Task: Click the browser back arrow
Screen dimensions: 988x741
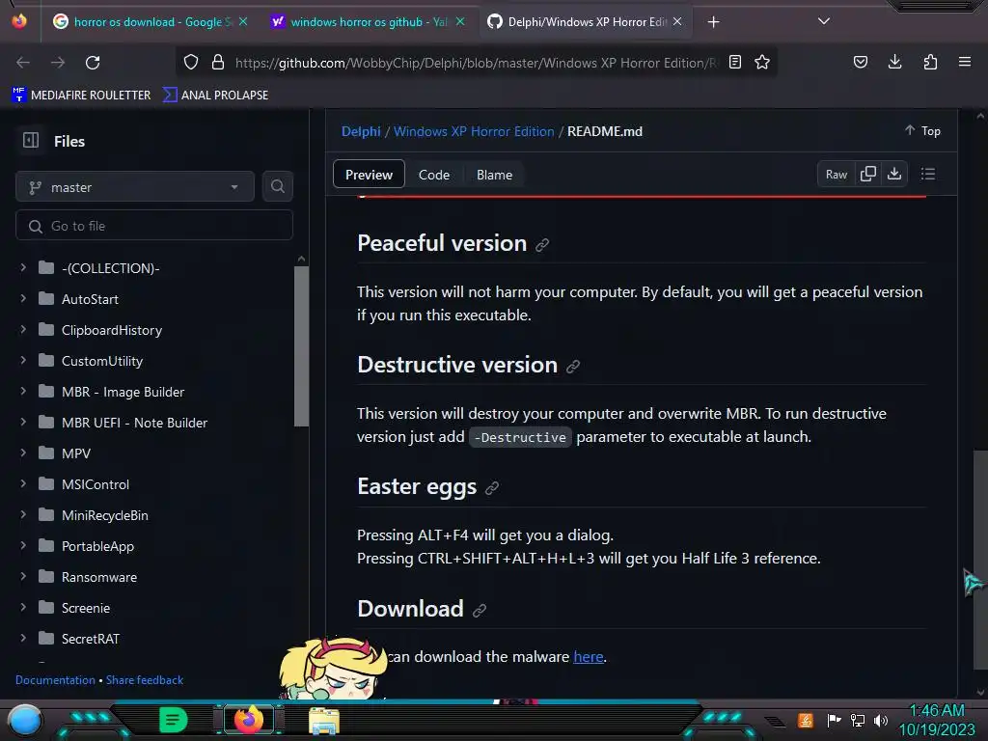Action: click(x=23, y=63)
